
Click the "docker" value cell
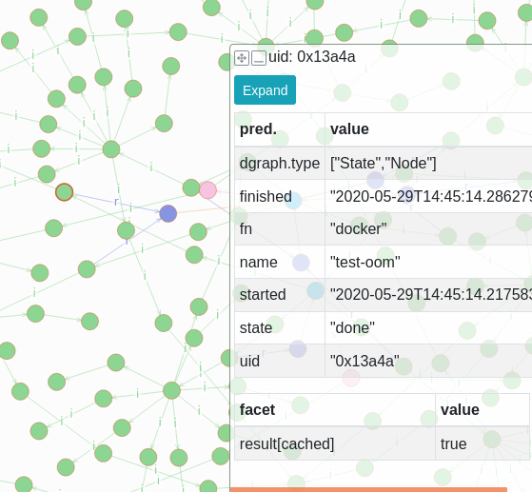(428, 228)
